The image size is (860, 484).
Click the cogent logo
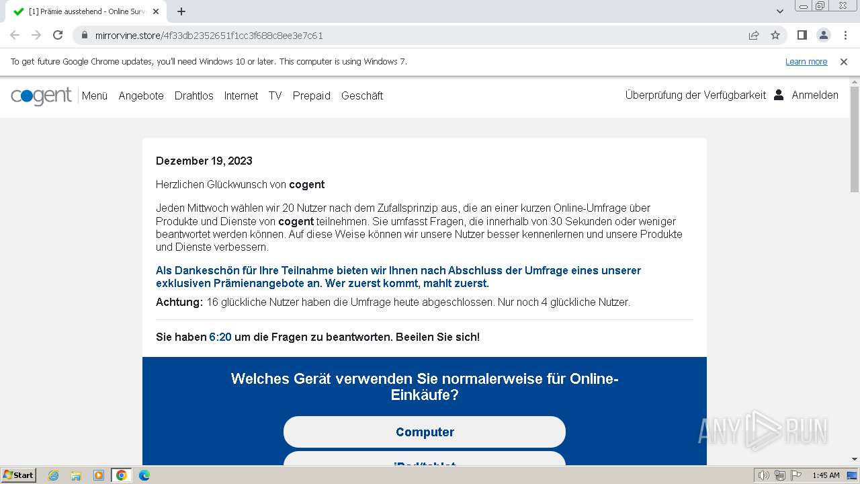click(x=41, y=96)
